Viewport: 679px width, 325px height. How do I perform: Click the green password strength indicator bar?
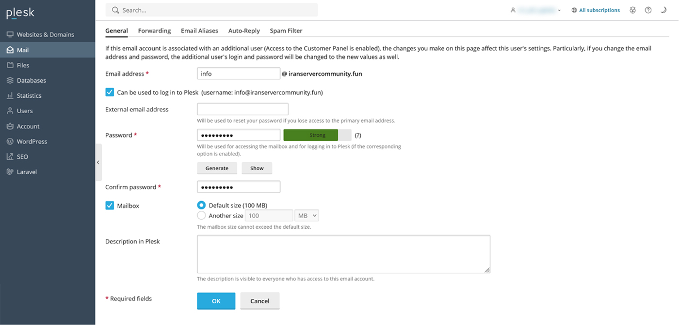[317, 135]
